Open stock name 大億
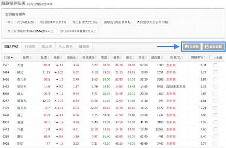 pos(20,65)
